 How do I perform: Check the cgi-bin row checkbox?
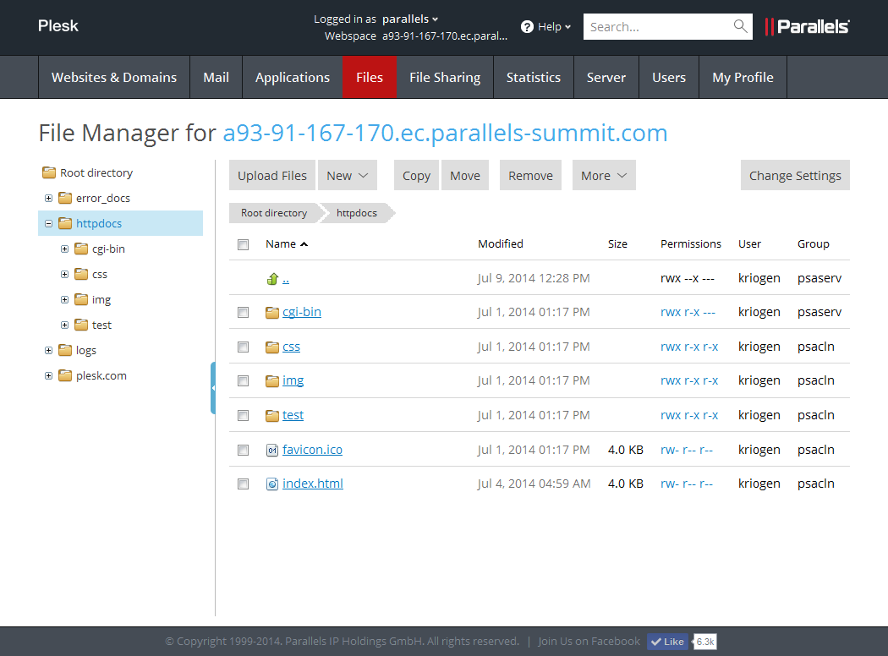pos(243,313)
